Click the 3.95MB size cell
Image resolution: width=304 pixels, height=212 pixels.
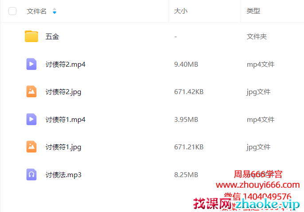click(x=186, y=120)
